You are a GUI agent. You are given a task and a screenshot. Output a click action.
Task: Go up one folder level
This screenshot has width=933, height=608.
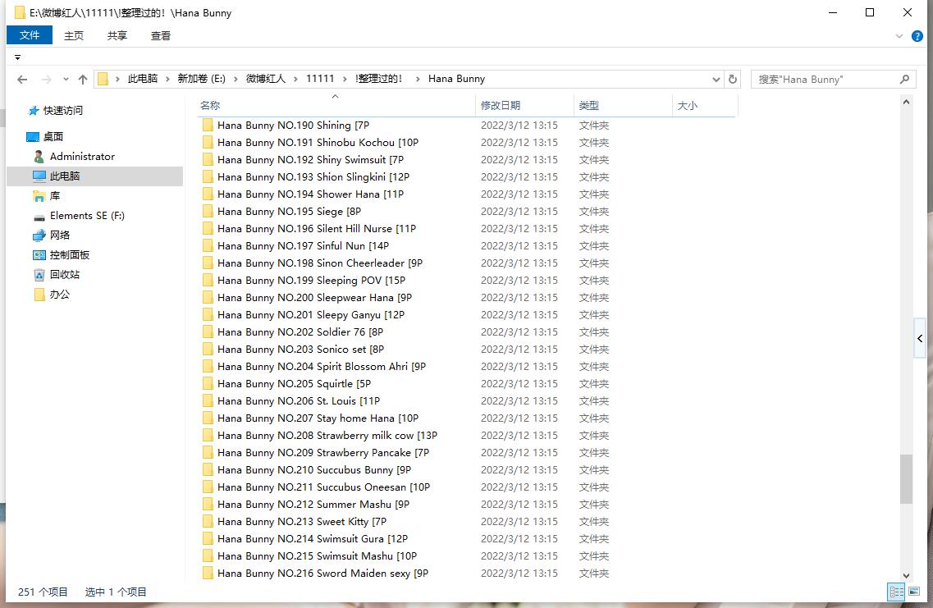click(83, 79)
